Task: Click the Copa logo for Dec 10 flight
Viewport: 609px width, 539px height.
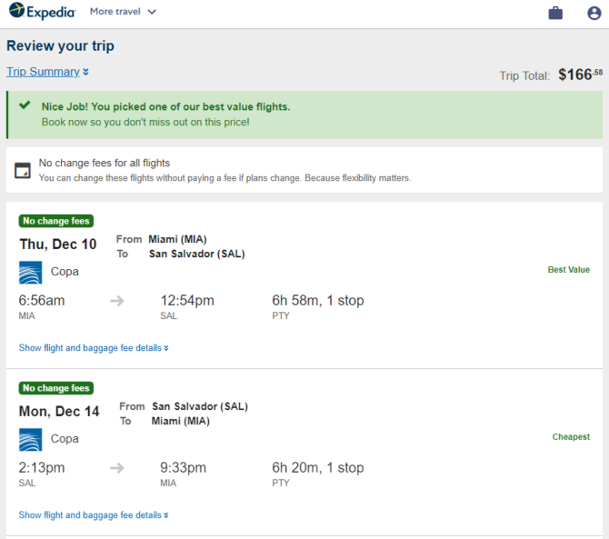Action: tap(30, 272)
